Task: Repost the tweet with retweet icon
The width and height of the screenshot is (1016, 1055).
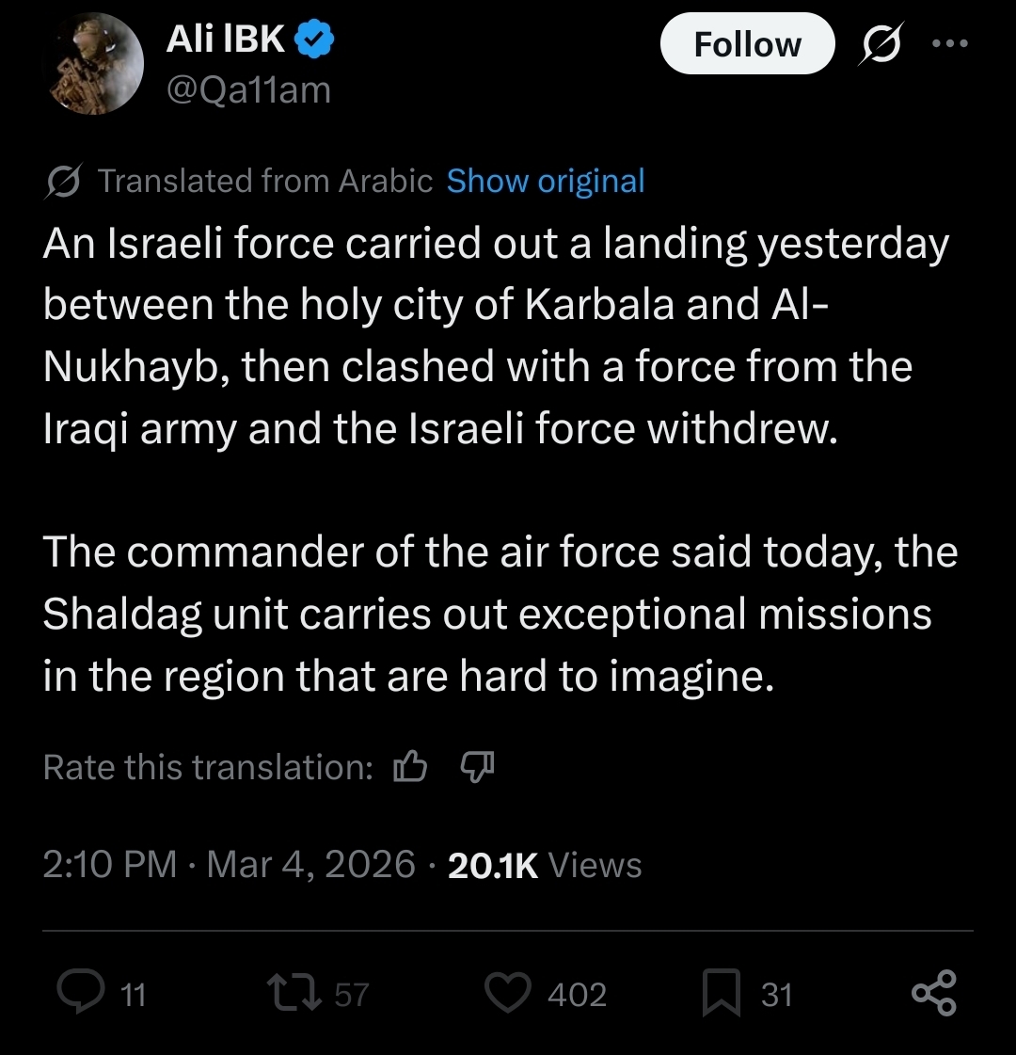Action: pyautogui.click(x=292, y=994)
